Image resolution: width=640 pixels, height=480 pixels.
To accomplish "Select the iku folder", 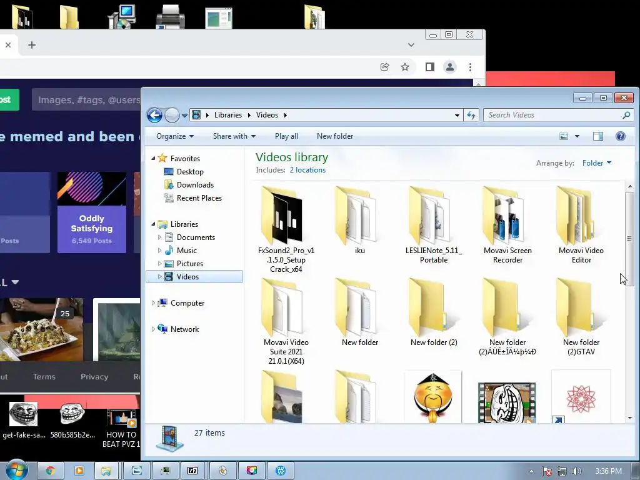I will 359,221.
